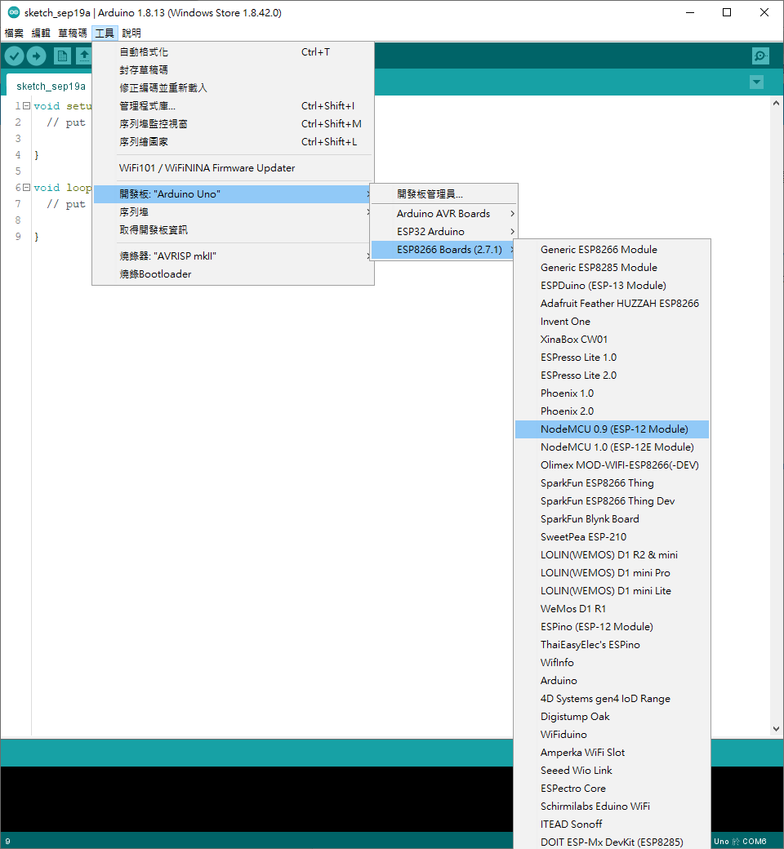
Task: Select 取得開發板資訊 menu entry
Action: click(x=233, y=229)
